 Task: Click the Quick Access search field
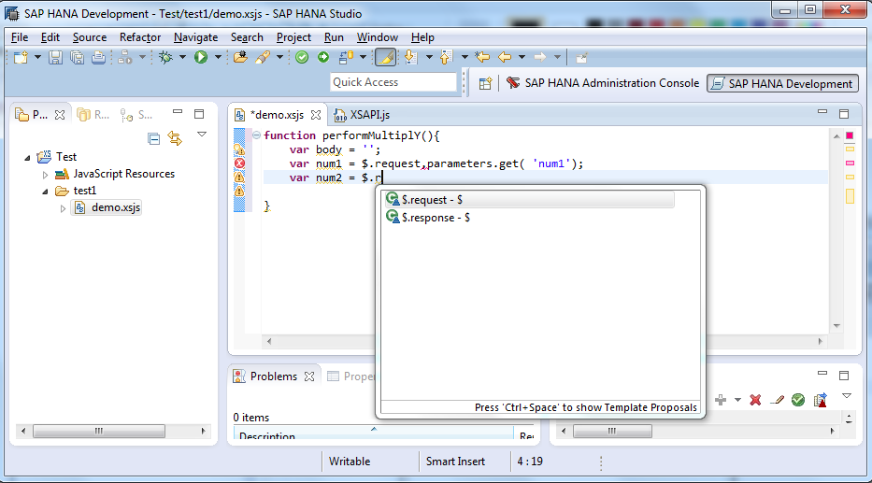click(393, 82)
